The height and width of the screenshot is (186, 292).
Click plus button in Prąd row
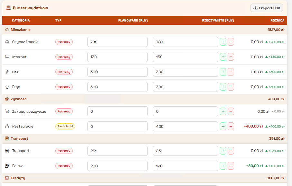click(x=223, y=87)
